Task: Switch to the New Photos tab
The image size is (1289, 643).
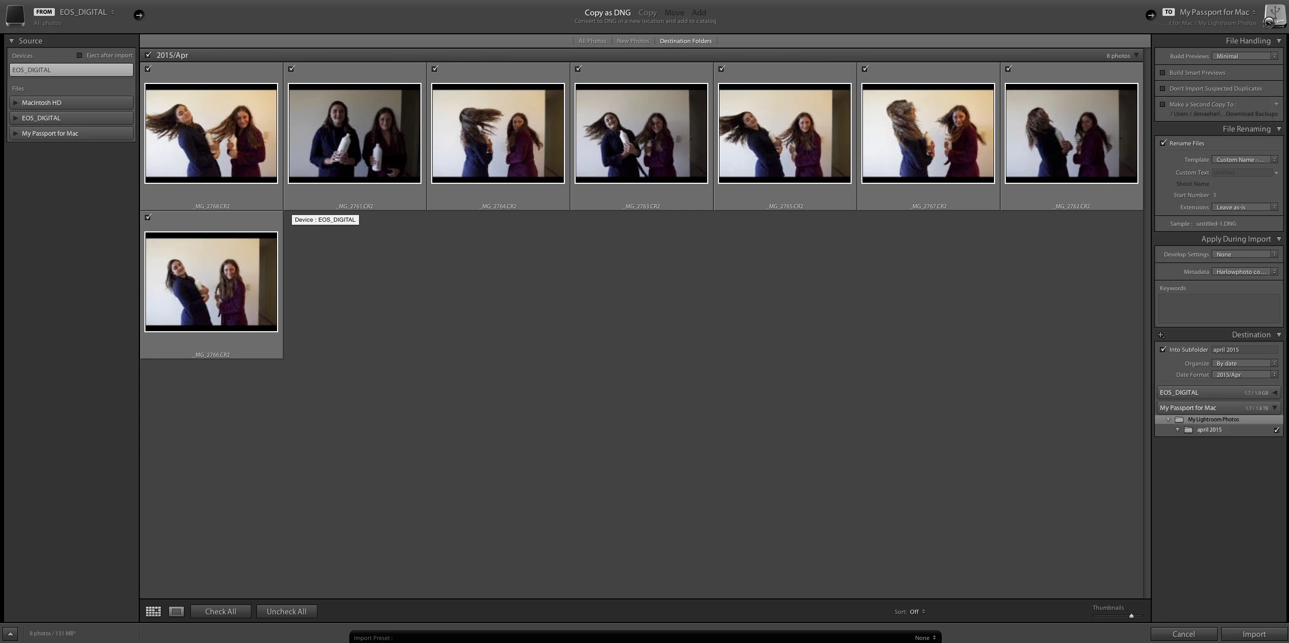Action: click(x=632, y=41)
